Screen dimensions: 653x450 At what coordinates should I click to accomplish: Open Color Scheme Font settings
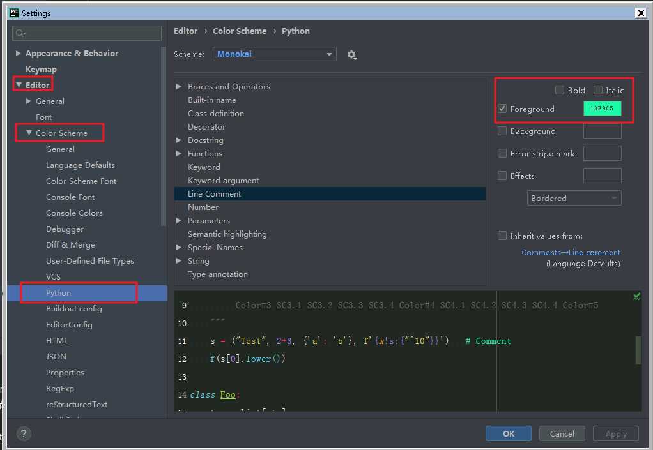coord(81,181)
